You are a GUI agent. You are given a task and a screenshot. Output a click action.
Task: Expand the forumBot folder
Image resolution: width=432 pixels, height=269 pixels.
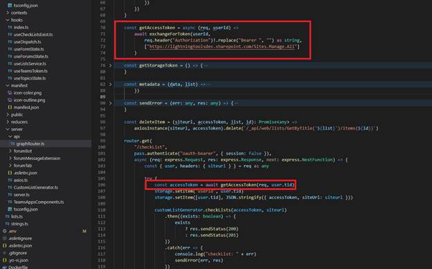[x=23, y=151]
